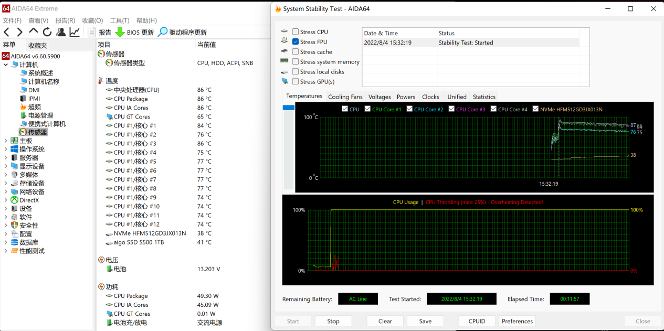Hide the NVMe HFM512GD3JX013N graph line

click(535, 109)
